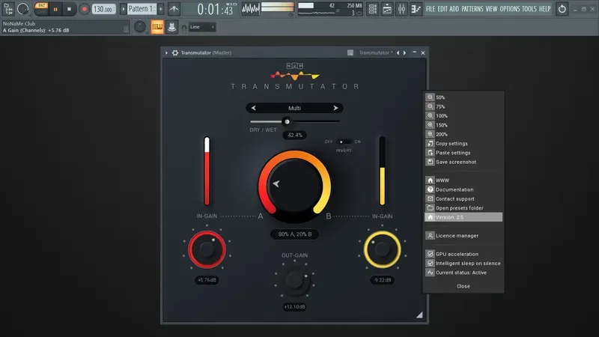
Task: Select Open presets folder
Action: point(463,208)
